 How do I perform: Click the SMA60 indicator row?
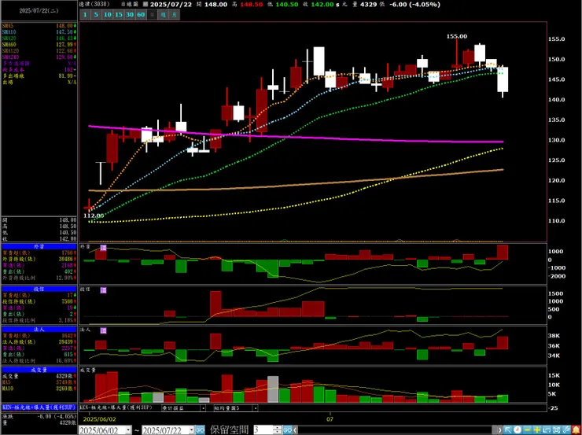[39, 45]
